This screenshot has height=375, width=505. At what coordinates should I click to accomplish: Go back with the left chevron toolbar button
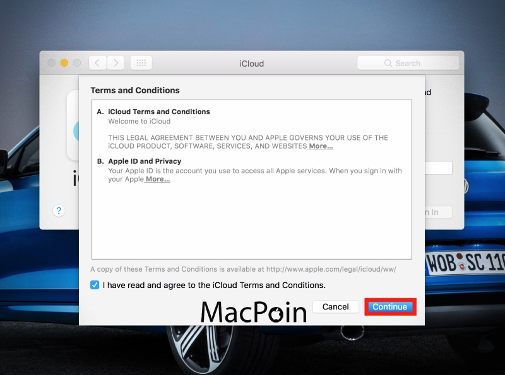97,63
